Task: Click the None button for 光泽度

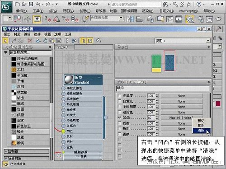Action: point(181,96)
